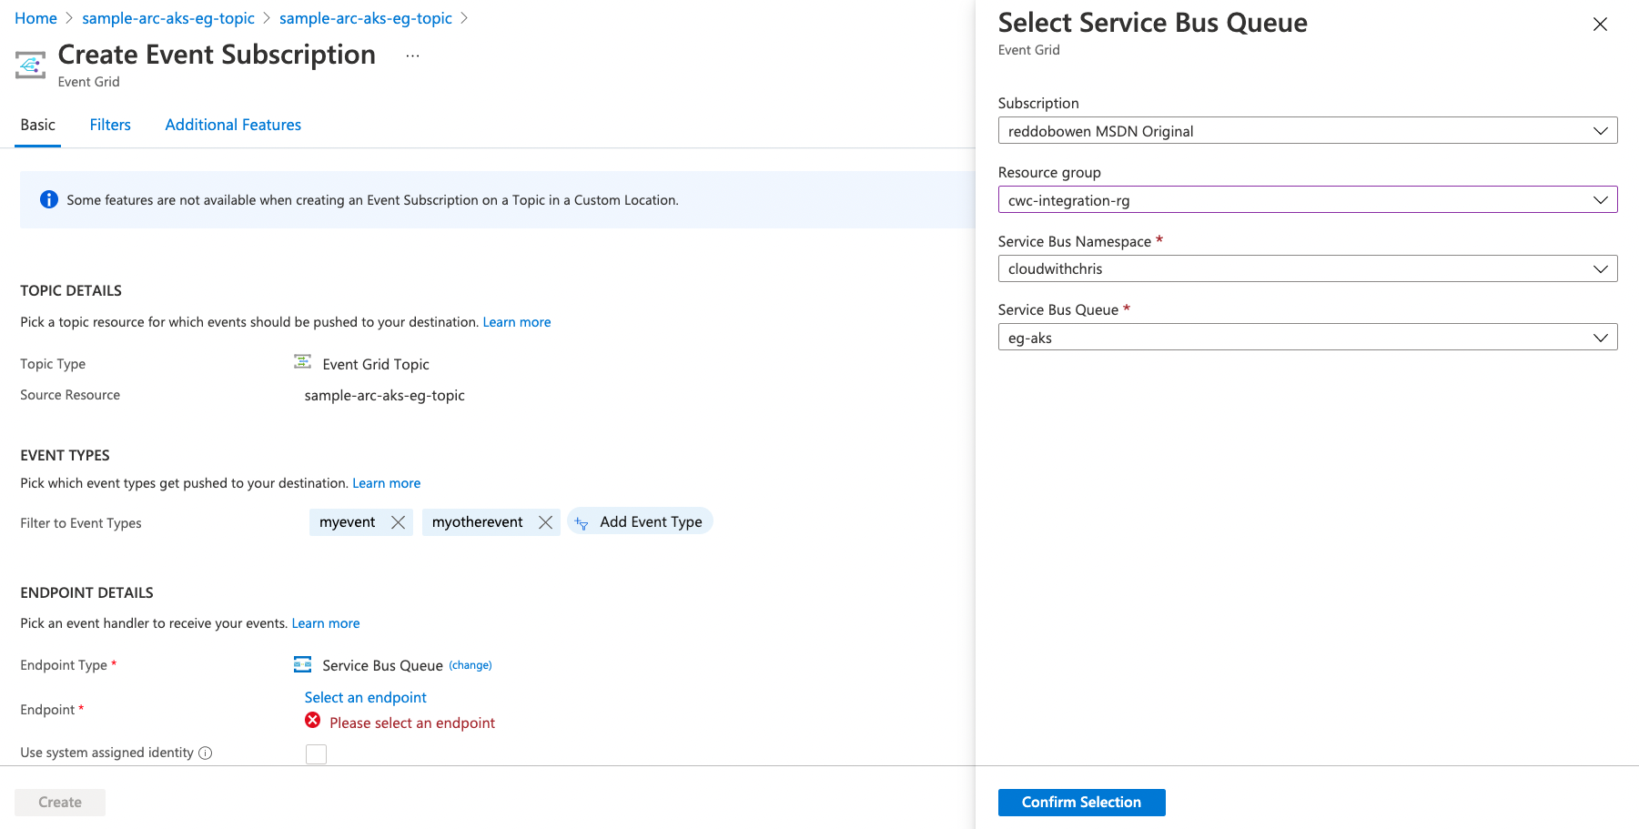Select the Basic tab

click(x=38, y=125)
